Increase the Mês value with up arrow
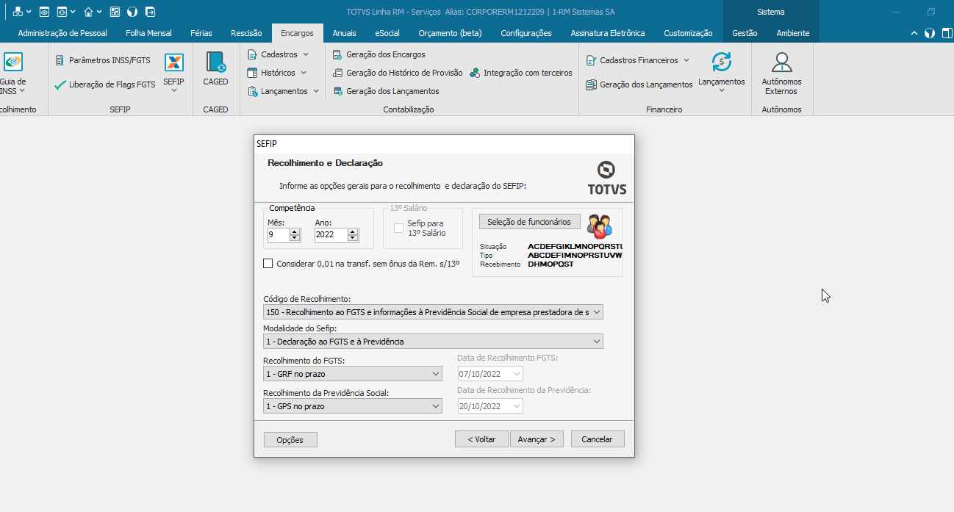The width and height of the screenshot is (954, 512). tap(295, 231)
